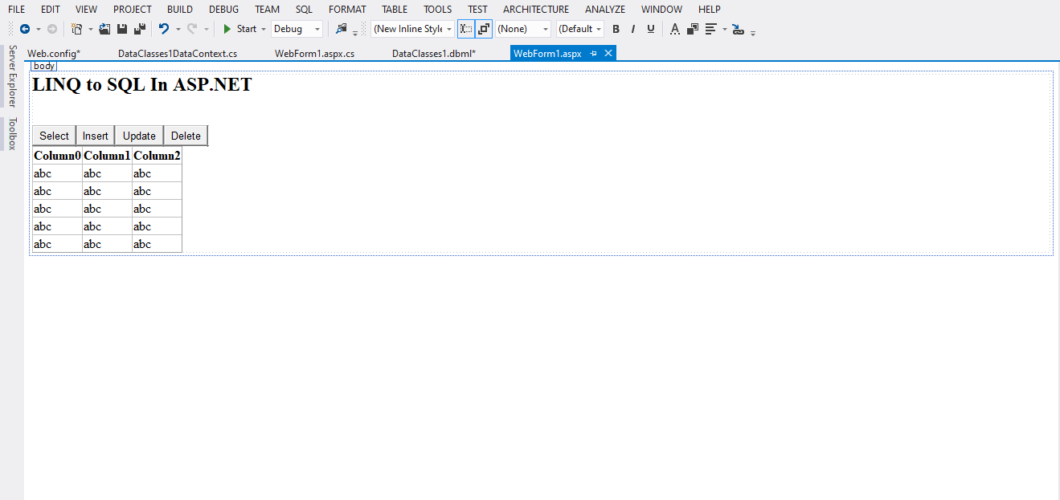Click the Undo arrow icon
The image size is (1060, 500).
tap(164, 29)
